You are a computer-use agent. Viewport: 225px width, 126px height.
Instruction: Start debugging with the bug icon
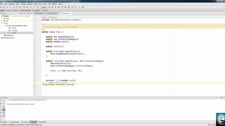click(x=52, y=7)
